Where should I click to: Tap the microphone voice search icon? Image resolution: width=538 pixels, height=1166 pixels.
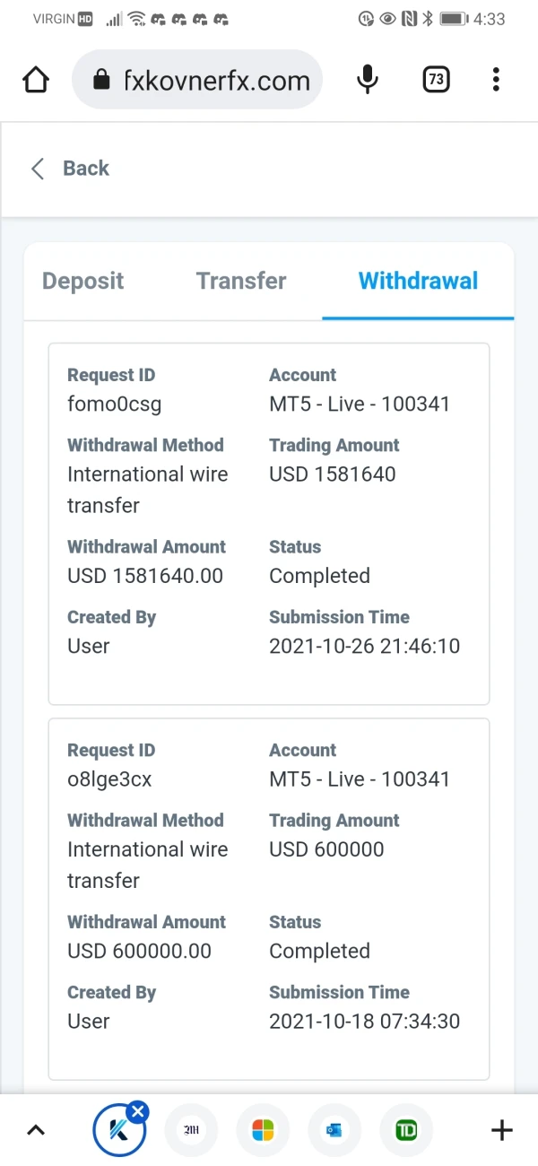click(368, 81)
